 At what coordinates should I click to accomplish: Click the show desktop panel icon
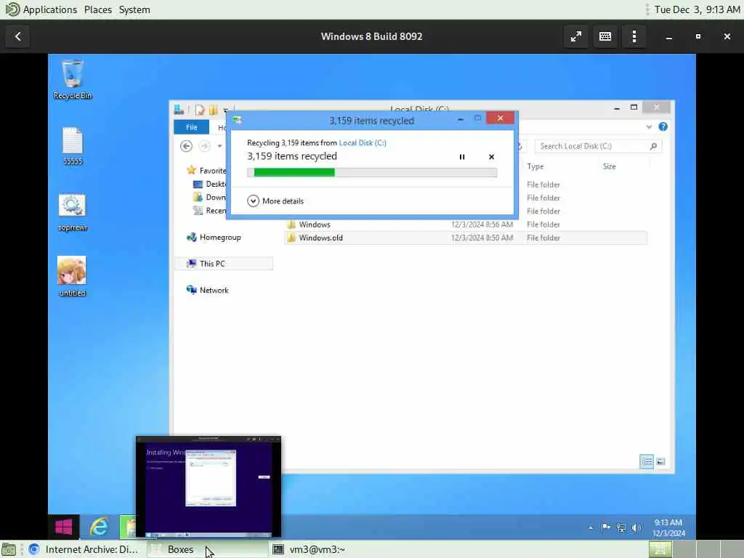(x=9, y=549)
